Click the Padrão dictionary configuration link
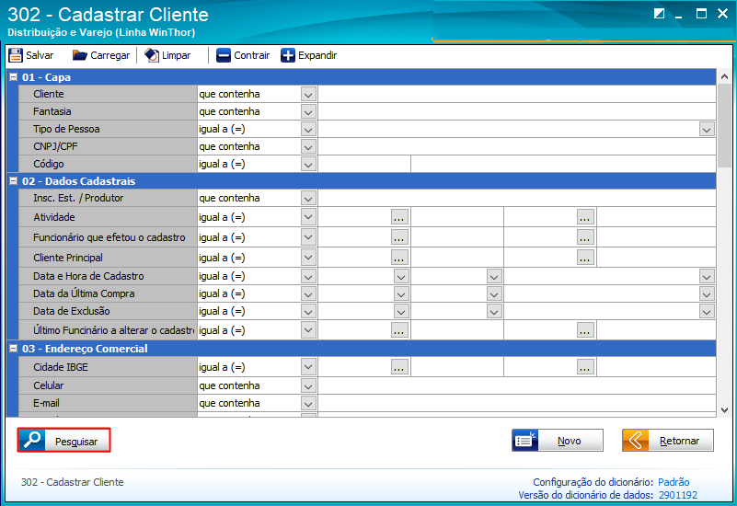 click(674, 482)
